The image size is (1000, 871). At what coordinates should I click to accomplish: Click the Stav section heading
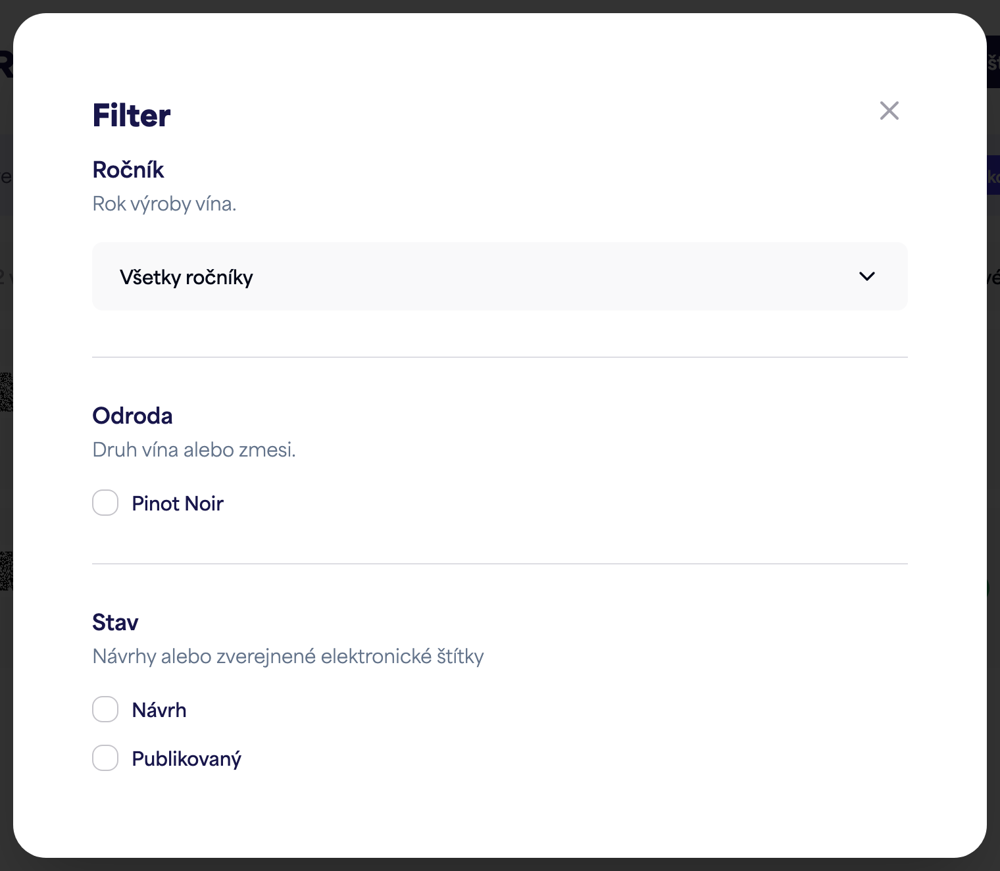point(115,622)
